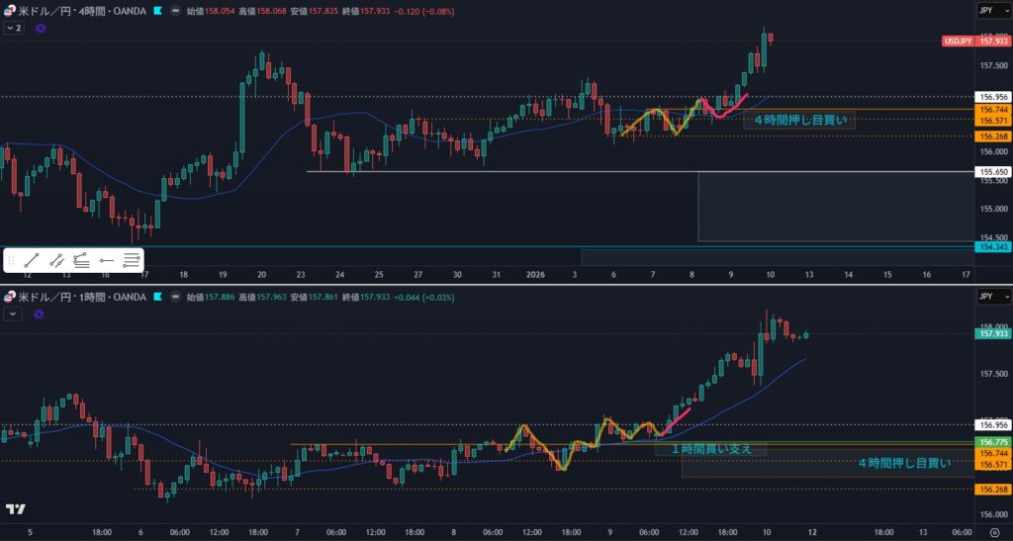Toggle the market status circle on 1-hour chart
Viewport: 1013px width, 541px height.
pos(175,297)
